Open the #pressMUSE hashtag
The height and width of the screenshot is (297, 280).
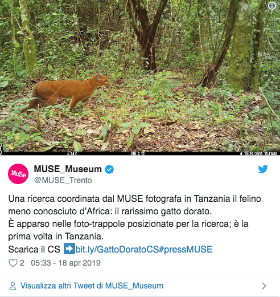click(186, 249)
